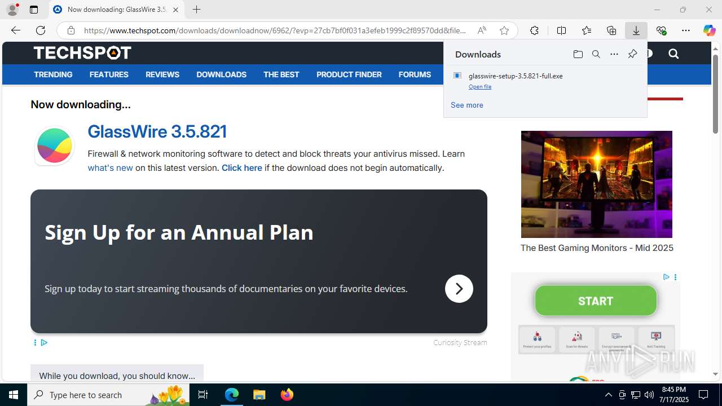This screenshot has height=406, width=722.
Task: Open the notification center icon
Action: click(x=703, y=395)
